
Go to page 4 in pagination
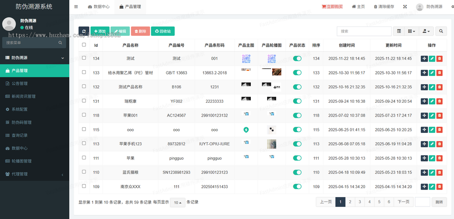(369, 202)
